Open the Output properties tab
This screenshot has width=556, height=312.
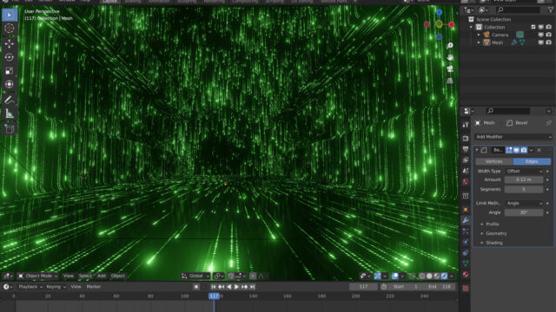point(466,149)
